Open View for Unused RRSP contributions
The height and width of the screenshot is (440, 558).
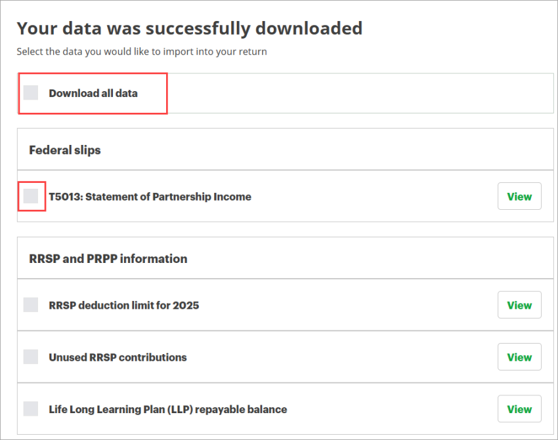coord(519,357)
